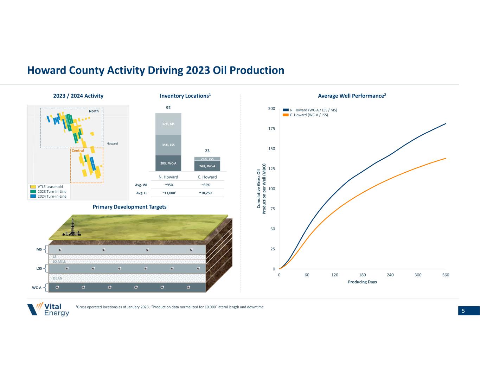Click the 26%, LSS bar segment
The height and width of the screenshot is (371, 480).
pos(207,159)
